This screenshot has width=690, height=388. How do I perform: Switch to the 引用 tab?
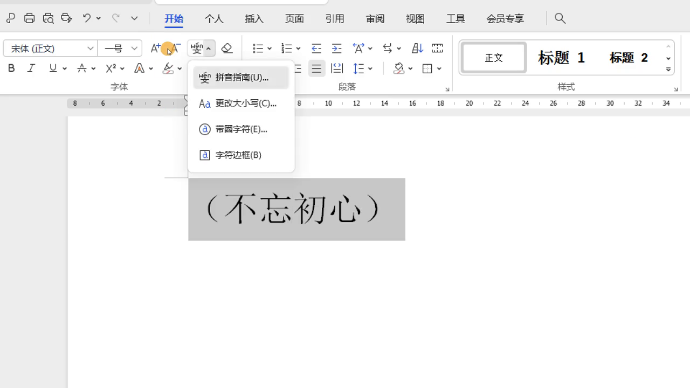[x=335, y=19]
